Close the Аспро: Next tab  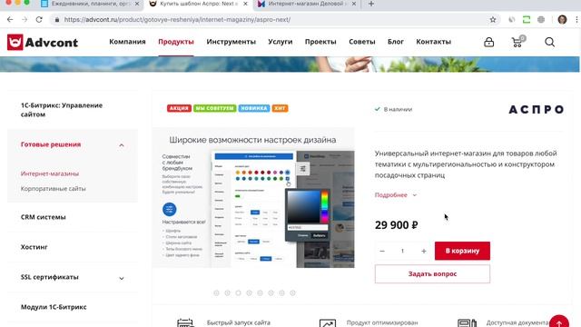[245, 4]
